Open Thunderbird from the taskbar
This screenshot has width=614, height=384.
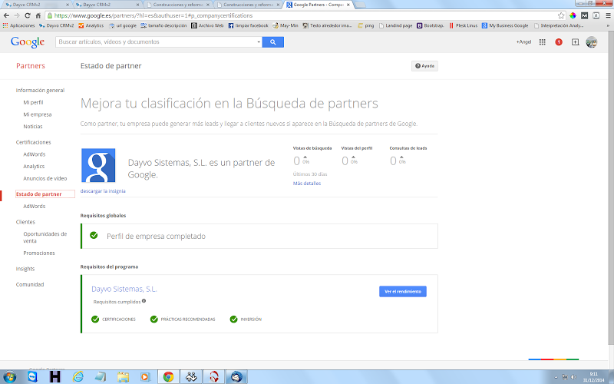[236, 377]
